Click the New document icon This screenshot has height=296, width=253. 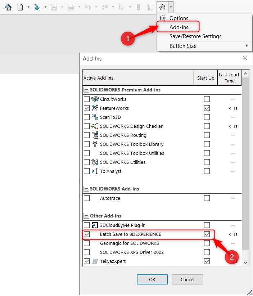[20, 7]
